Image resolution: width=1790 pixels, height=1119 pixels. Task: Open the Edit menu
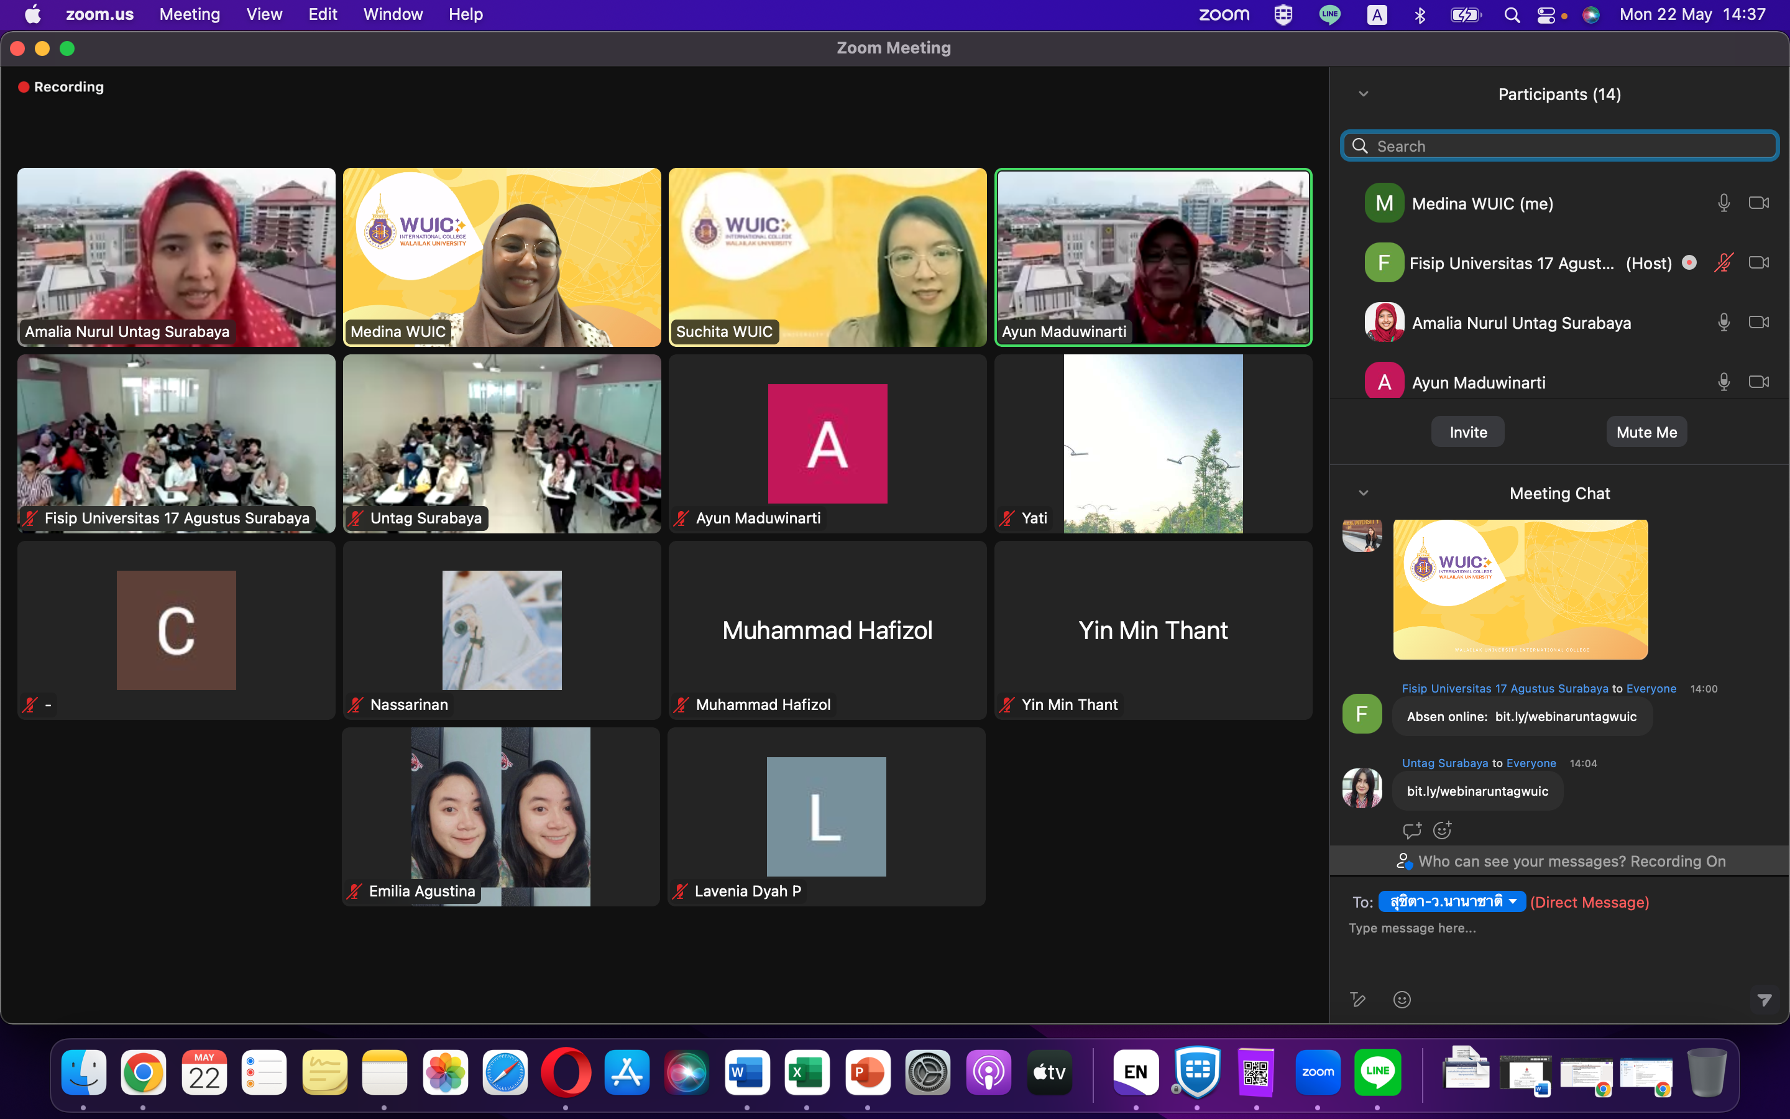pyautogui.click(x=323, y=14)
